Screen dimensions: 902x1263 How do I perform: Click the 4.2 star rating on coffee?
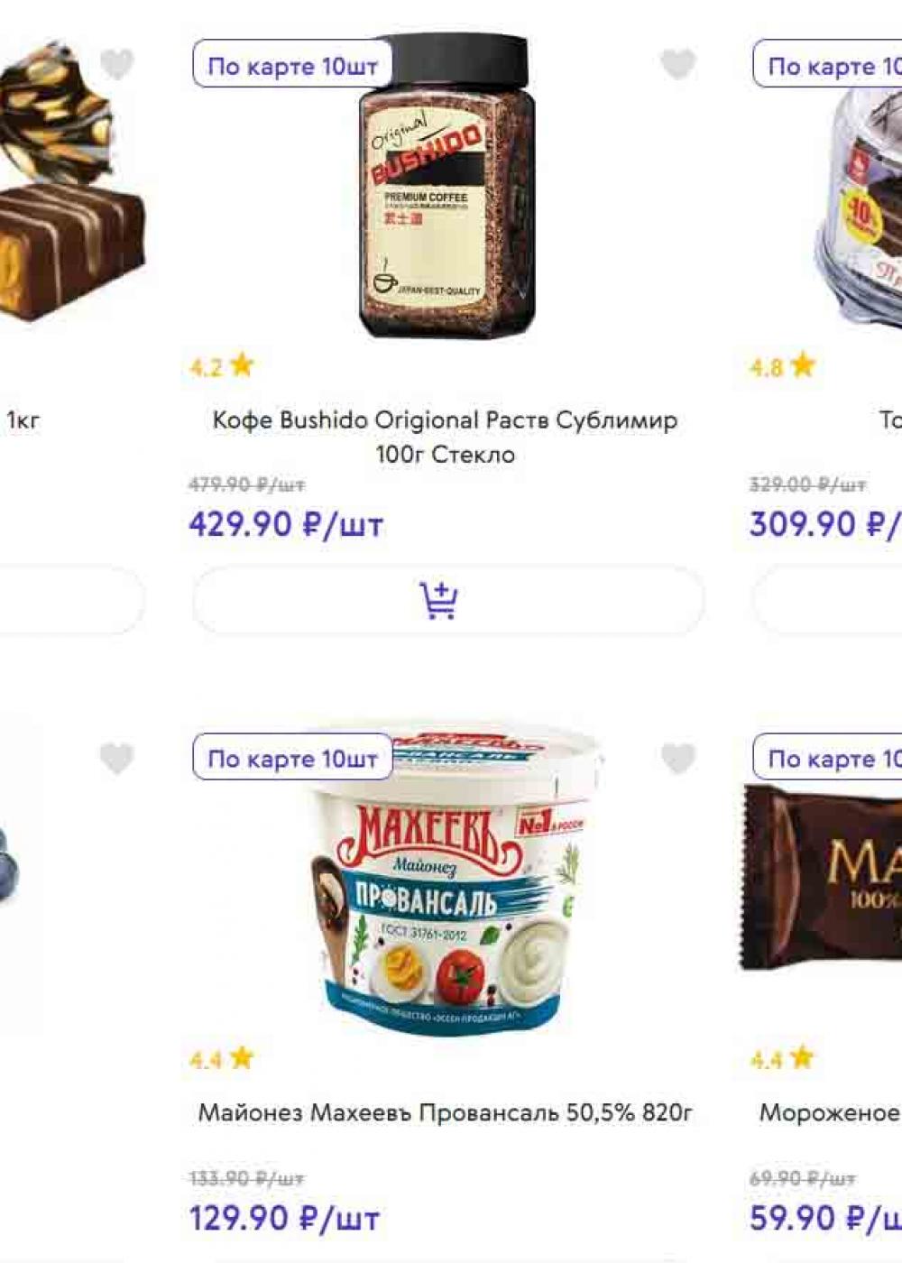click(222, 366)
